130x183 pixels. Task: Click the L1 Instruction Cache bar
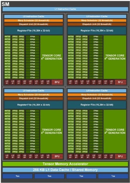[65, 9]
